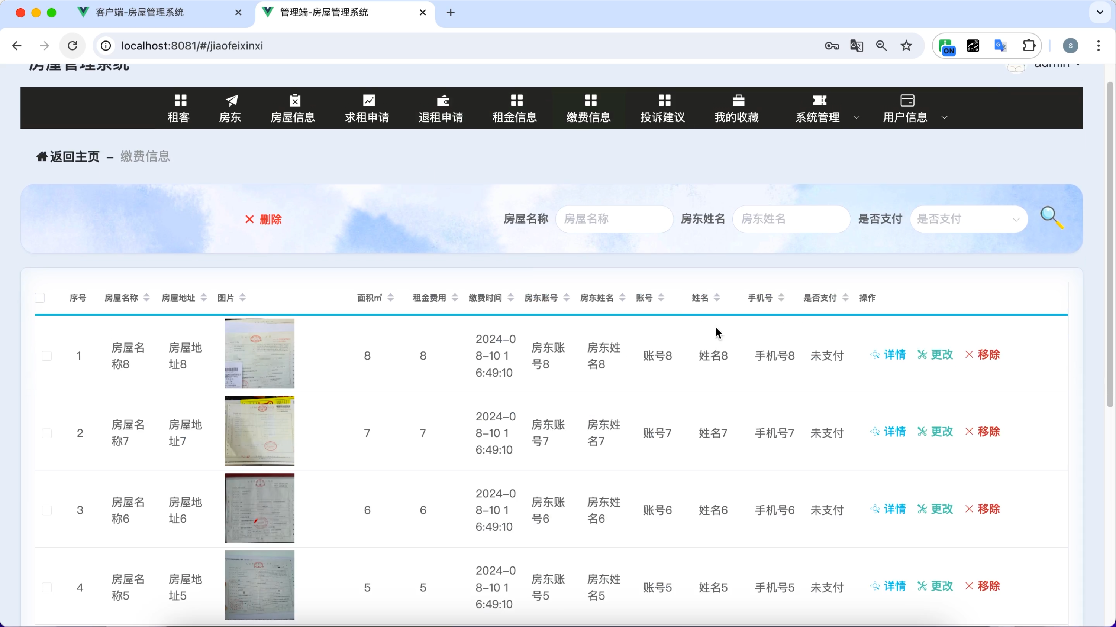Check the checkbox for row 1

[x=47, y=356]
